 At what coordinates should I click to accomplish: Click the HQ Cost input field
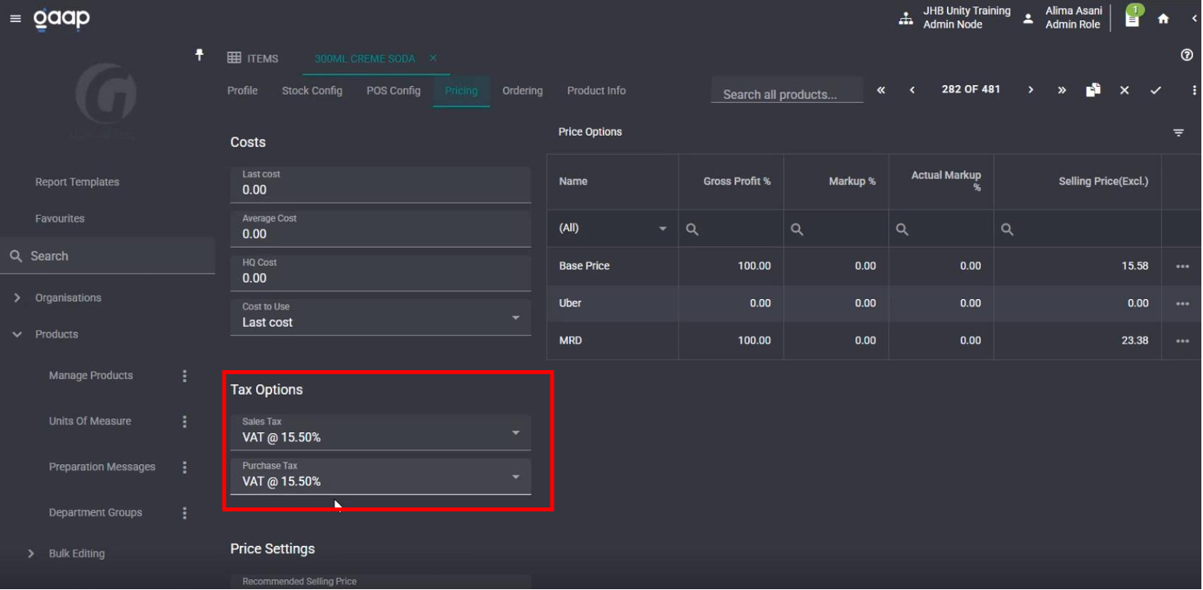click(380, 272)
